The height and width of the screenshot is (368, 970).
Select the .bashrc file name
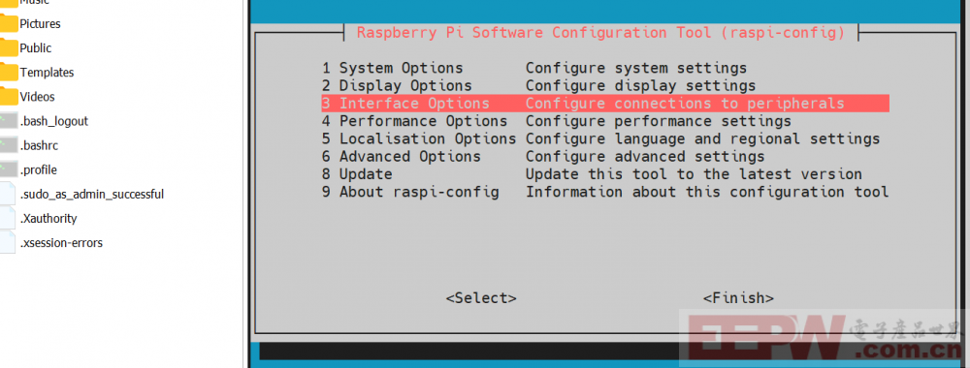click(39, 145)
